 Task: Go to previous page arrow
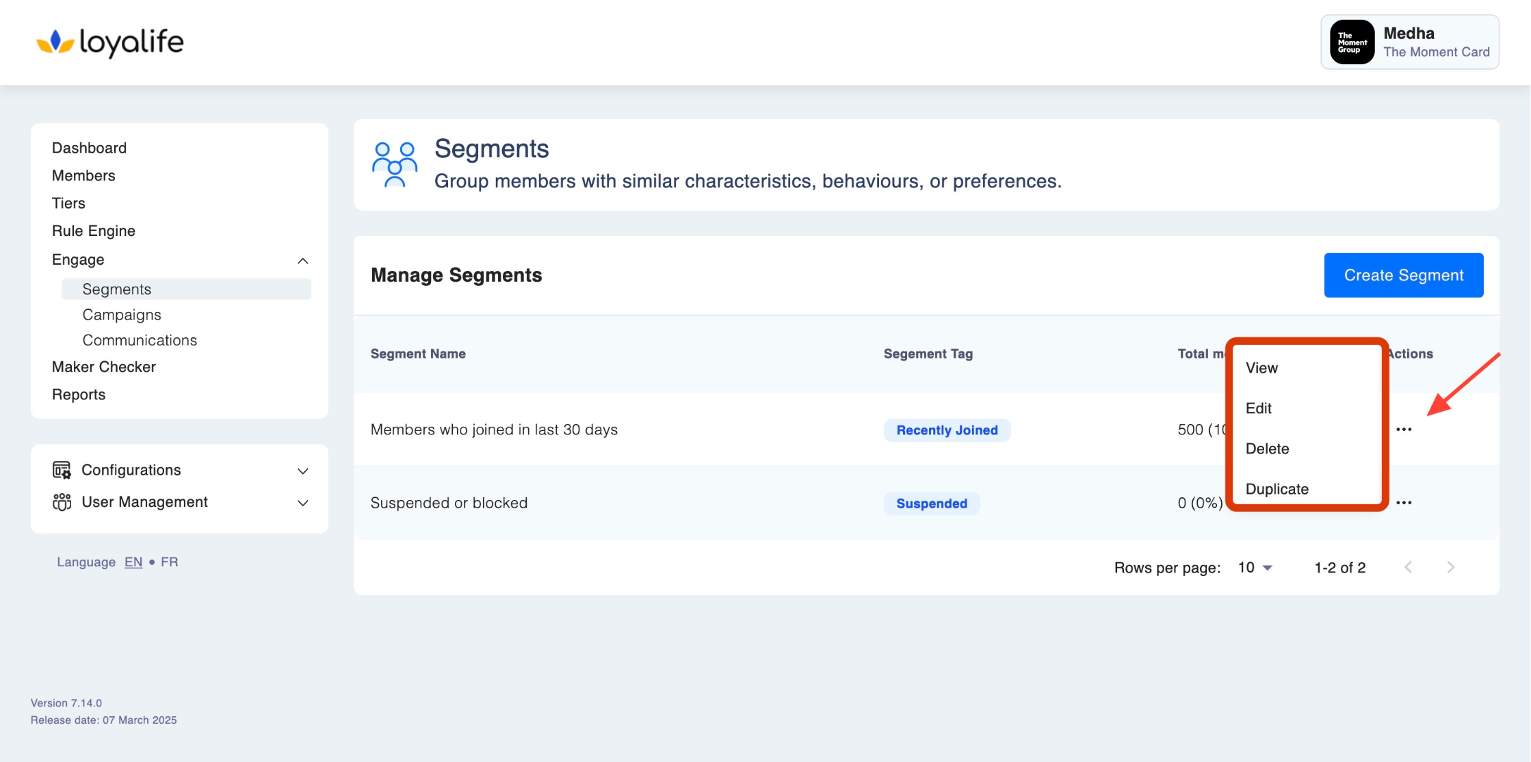(1408, 567)
